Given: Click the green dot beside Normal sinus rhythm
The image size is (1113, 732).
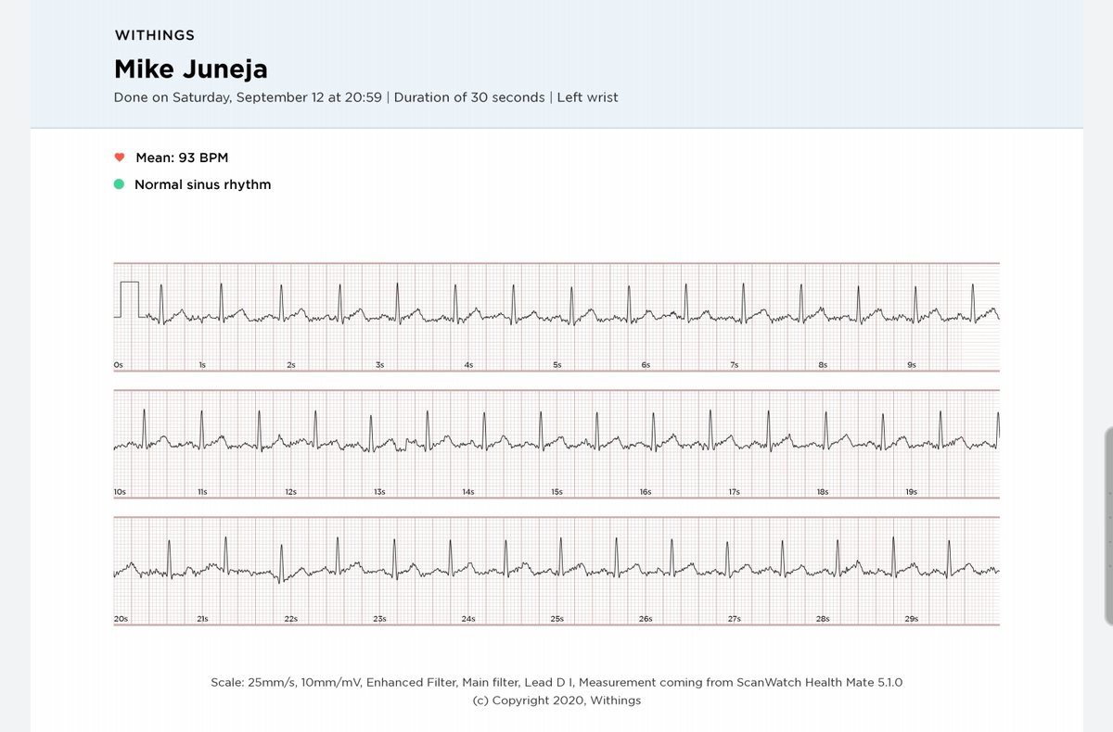Looking at the screenshot, I should coord(119,184).
